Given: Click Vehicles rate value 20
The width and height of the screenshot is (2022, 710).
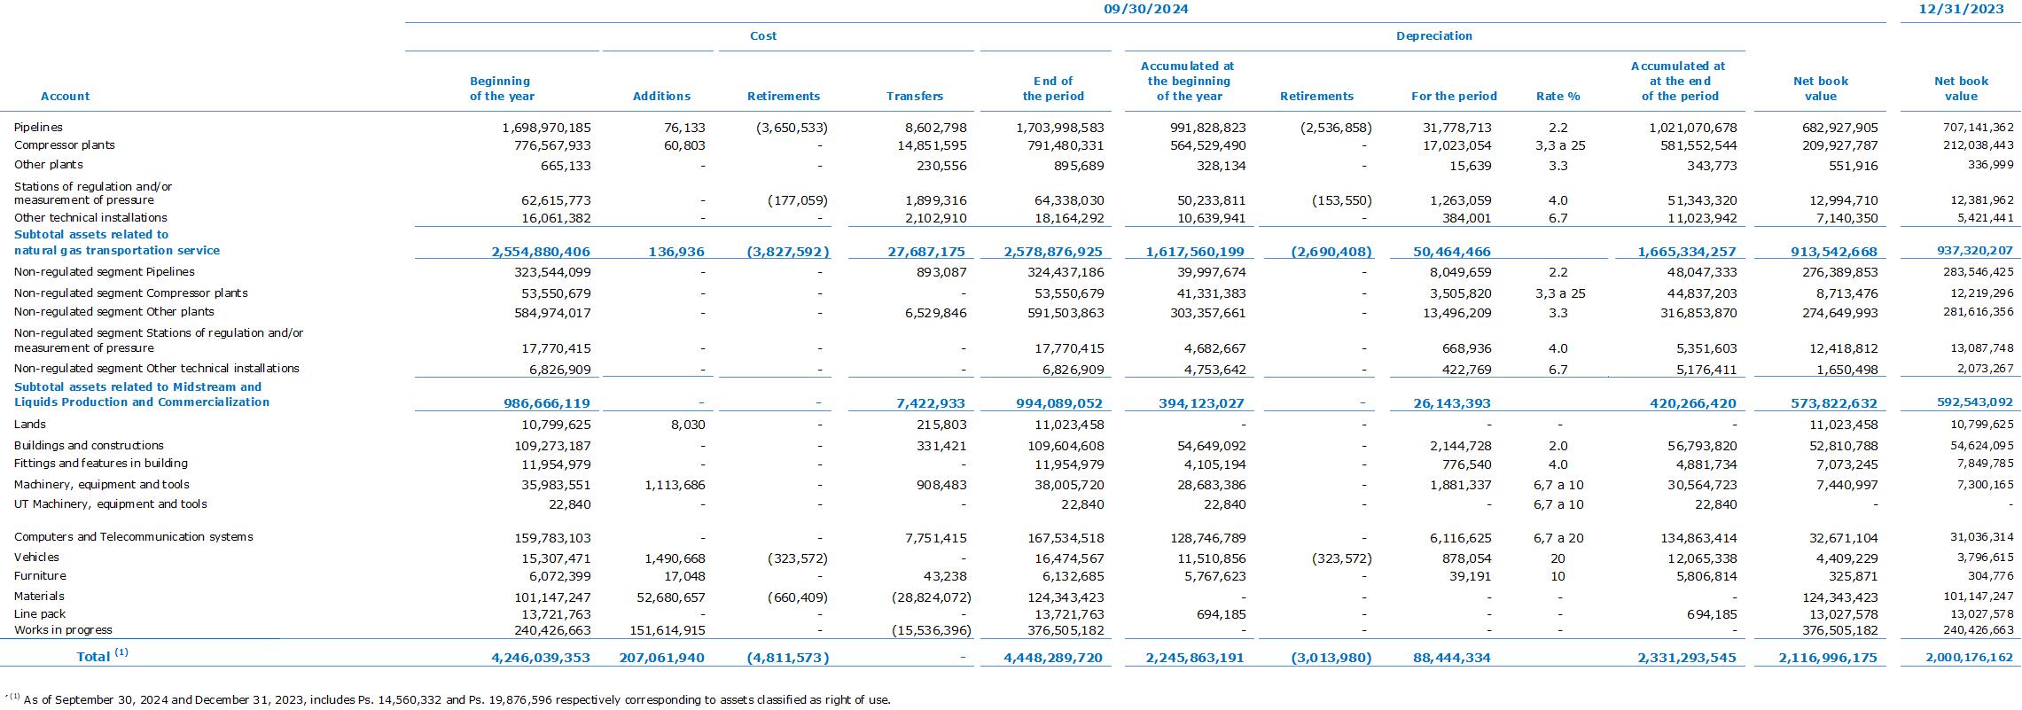Looking at the screenshot, I should click(1557, 558).
